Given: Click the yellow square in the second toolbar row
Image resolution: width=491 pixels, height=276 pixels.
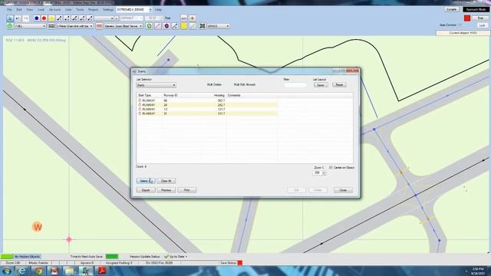Looking at the screenshot, I should pyautogui.click(x=184, y=26).
